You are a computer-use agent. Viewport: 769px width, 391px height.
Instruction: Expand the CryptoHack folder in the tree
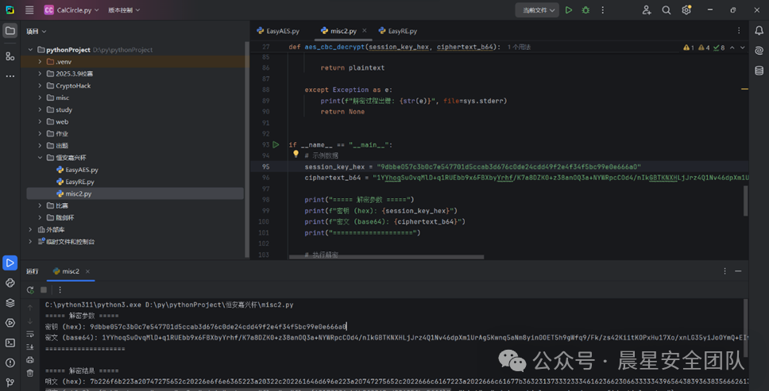coord(40,86)
